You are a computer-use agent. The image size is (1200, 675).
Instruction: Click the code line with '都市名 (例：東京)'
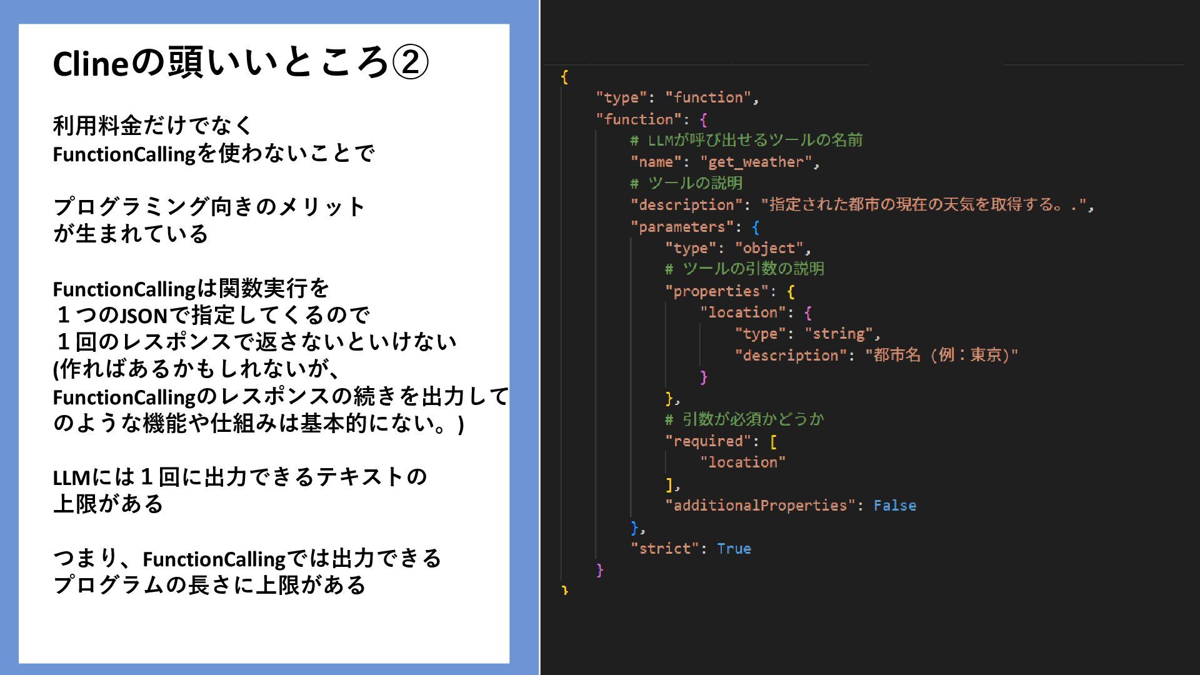[x=877, y=356]
